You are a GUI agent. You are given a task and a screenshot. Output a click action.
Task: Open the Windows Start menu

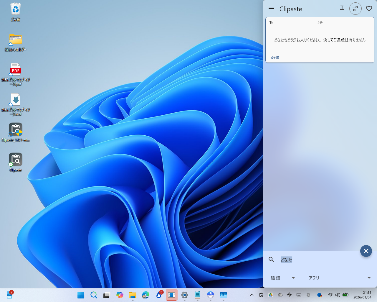[81, 295]
